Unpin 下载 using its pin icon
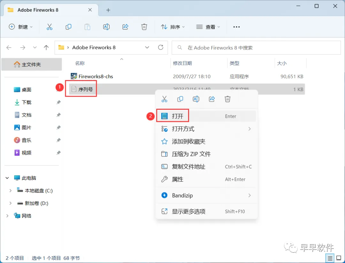This screenshot has height=263, width=345. tap(58, 102)
